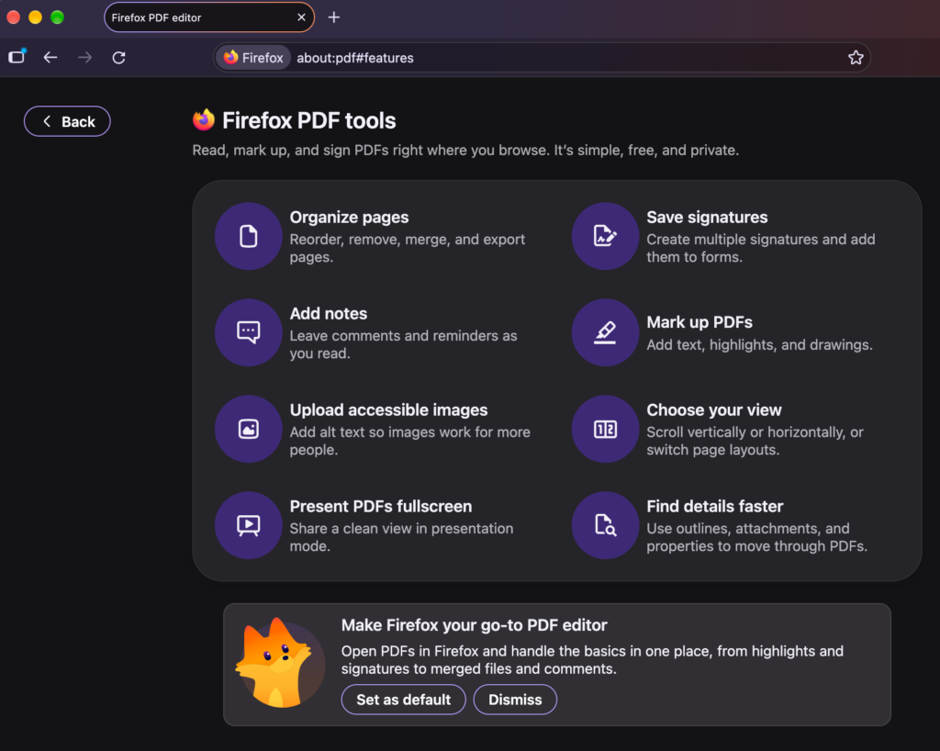Click the text 'Reorder, remove, merge, and export pages.'

(407, 248)
